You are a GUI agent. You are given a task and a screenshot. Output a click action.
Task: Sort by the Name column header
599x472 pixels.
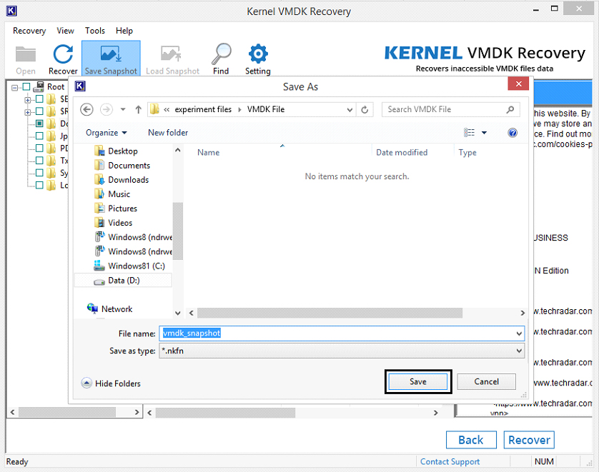click(208, 153)
